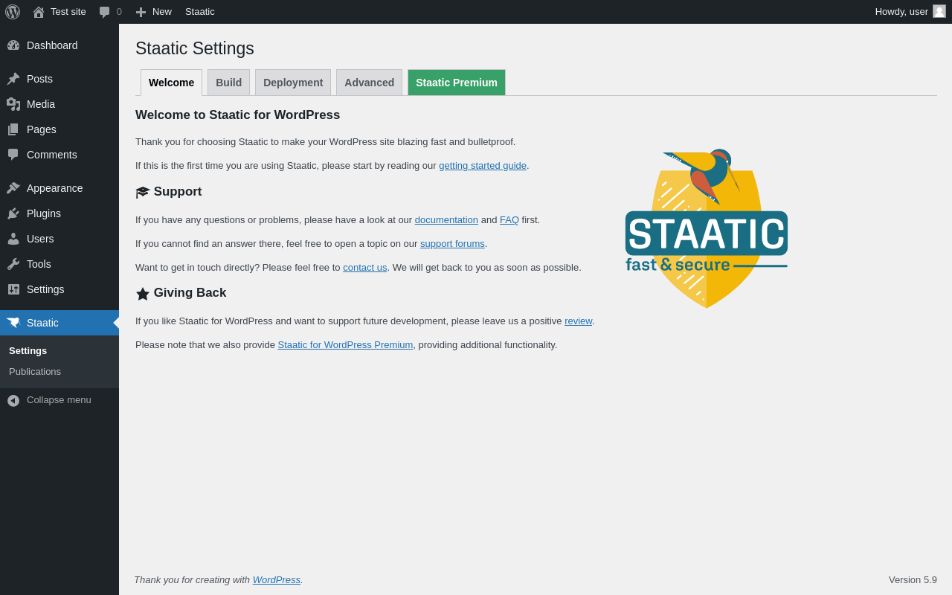Click the Pages icon in sidebar
This screenshot has height=595, width=952.
pyautogui.click(x=13, y=129)
